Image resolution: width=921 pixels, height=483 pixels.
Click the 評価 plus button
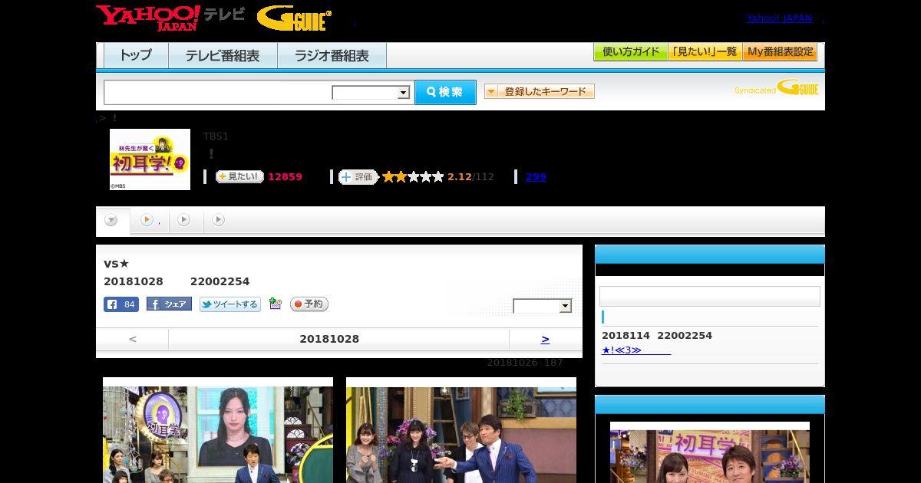point(358,177)
